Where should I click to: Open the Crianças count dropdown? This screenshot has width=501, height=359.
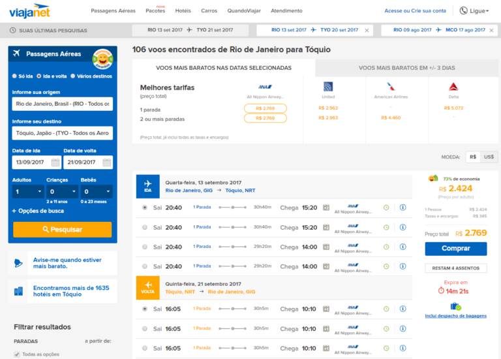62,192
